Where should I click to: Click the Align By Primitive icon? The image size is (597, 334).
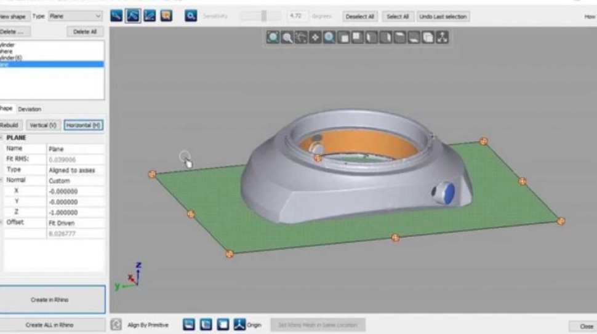[116, 324]
